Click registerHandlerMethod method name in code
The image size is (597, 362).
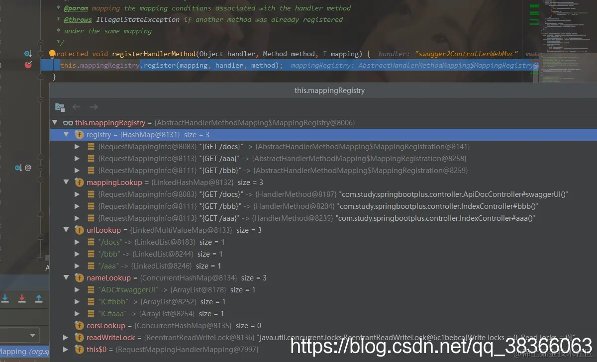(154, 54)
